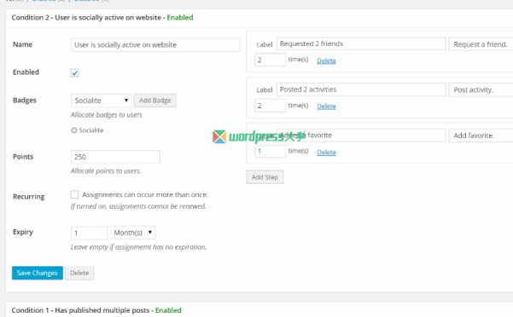This screenshot has width=513, height=317.
Task: Uncheck the Enabled checkbox
Action: tap(74, 72)
